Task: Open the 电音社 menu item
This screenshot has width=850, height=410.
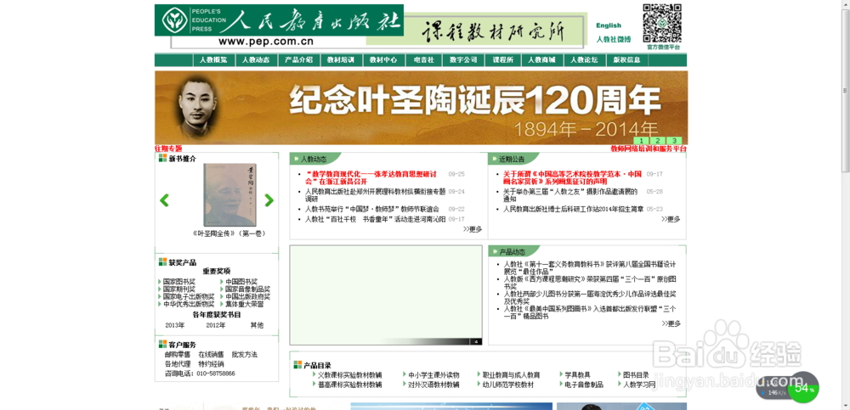Action: click(423, 60)
